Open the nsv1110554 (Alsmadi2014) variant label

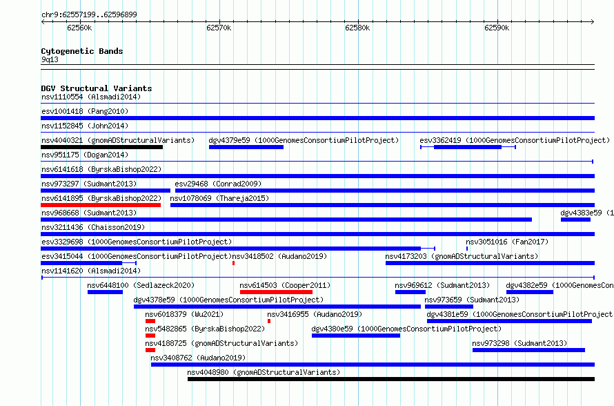[91, 97]
